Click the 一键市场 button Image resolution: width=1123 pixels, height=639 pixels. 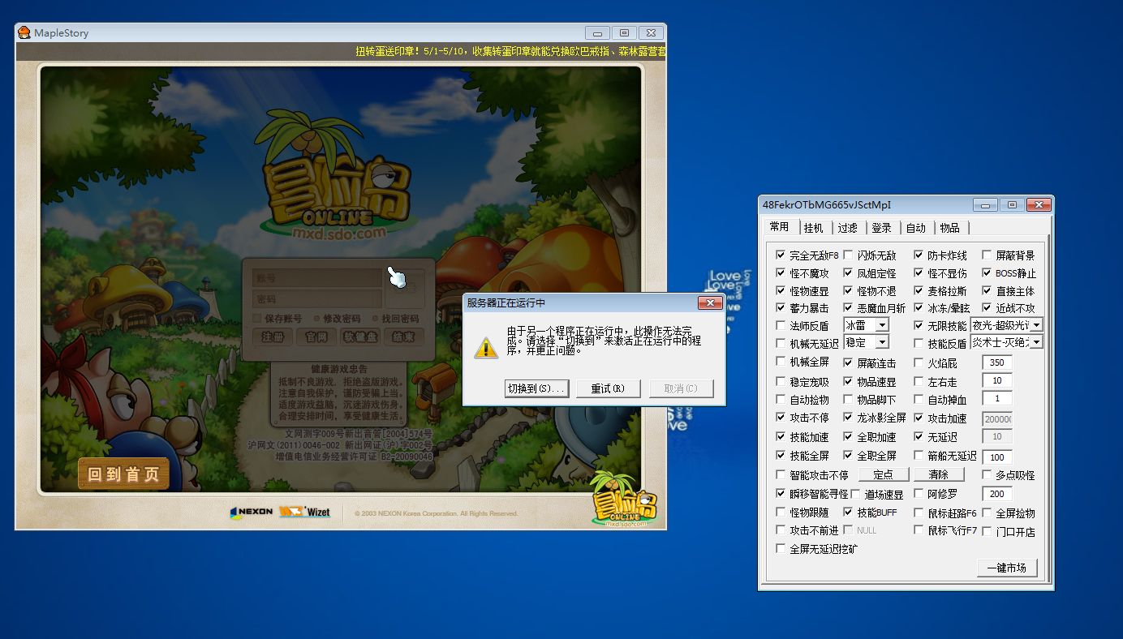[1007, 568]
